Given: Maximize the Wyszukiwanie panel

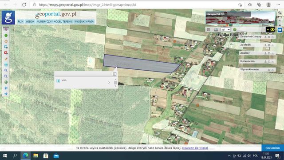Looking at the screenshot, I should pos(269,70).
